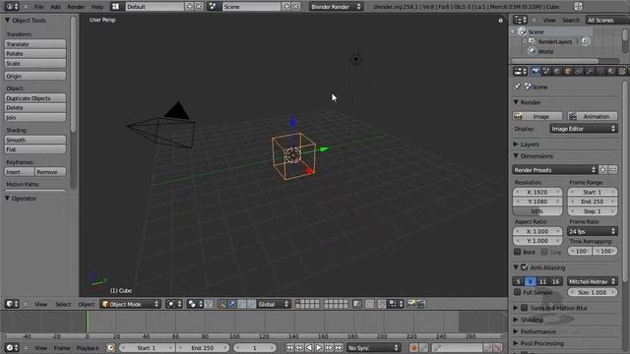Click the OpenGL render animation clapper icon
This screenshot has width=630, height=354.
click(420, 304)
